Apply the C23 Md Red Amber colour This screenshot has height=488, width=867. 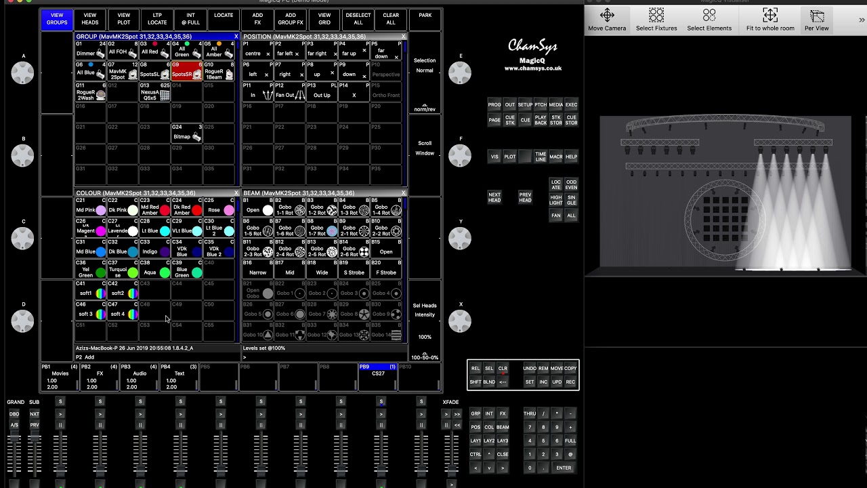(154, 207)
